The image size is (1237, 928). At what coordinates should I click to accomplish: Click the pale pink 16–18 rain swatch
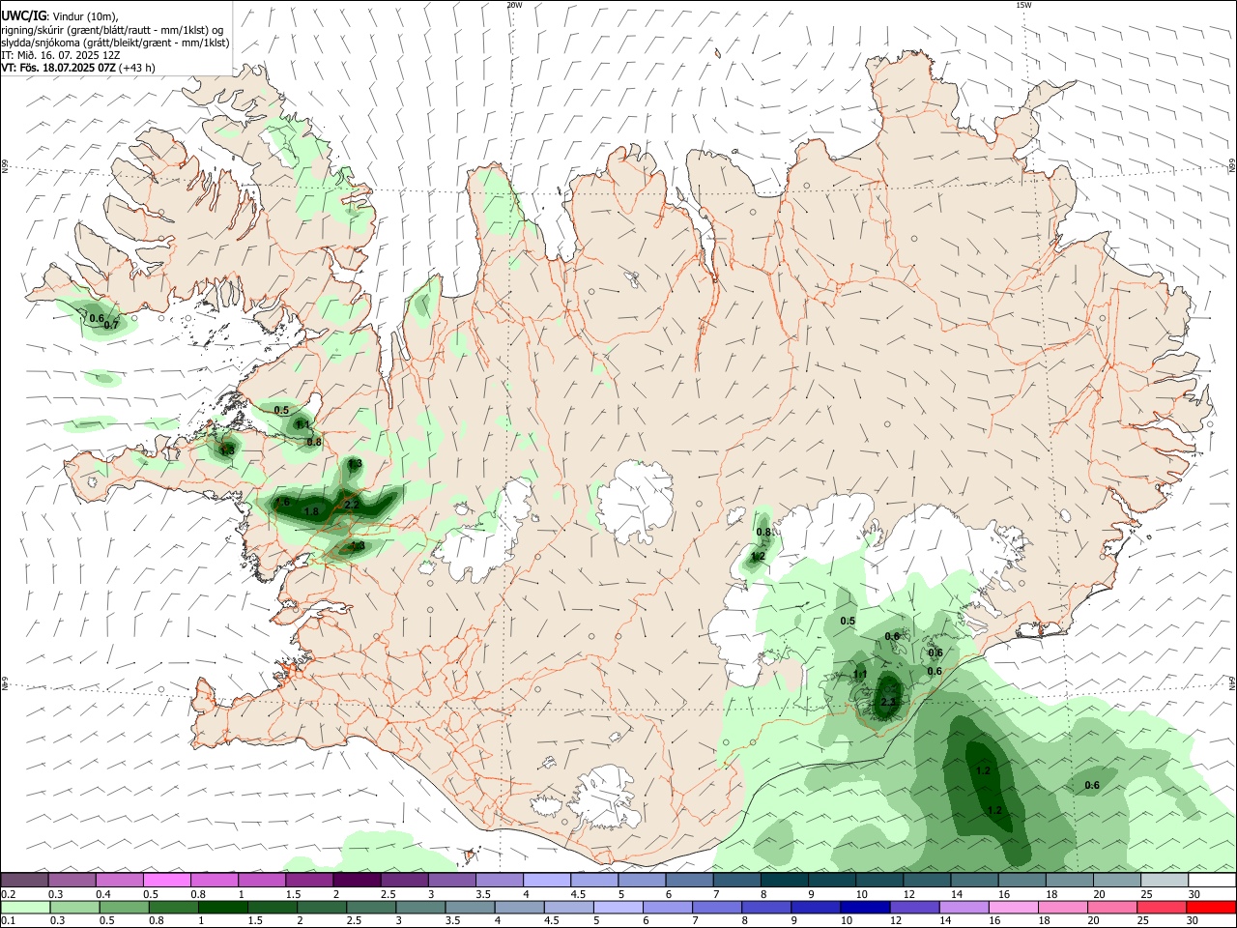tap(1012, 908)
